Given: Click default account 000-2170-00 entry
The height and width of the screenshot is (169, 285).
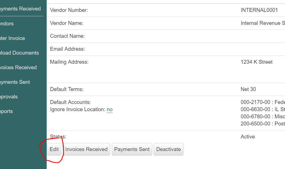Looking at the screenshot, I should (263, 102).
